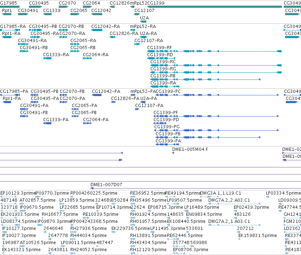Click the CG12042-RA transcript label
The width and height of the screenshot is (301, 255).
tap(106, 26)
